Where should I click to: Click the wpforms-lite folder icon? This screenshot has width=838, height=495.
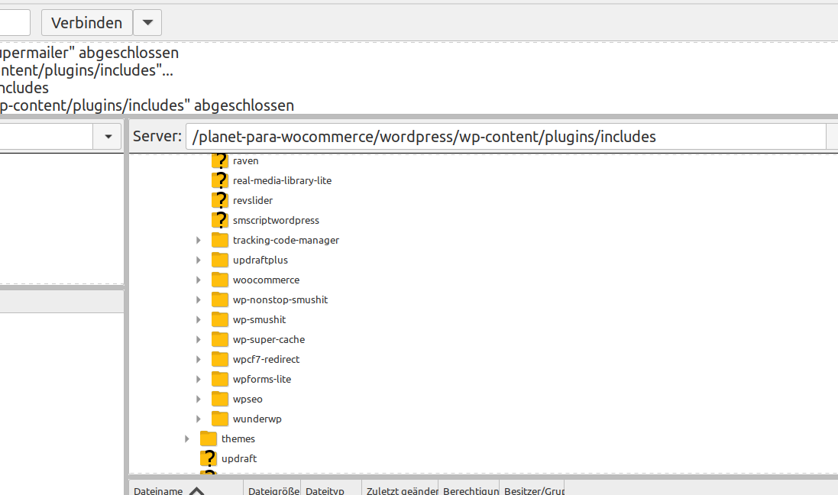pos(220,378)
